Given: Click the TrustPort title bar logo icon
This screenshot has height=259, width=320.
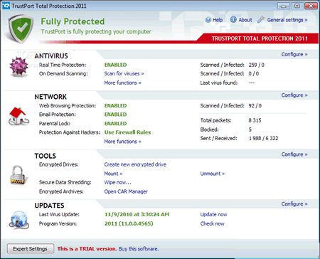Looking at the screenshot, I should [6, 6].
